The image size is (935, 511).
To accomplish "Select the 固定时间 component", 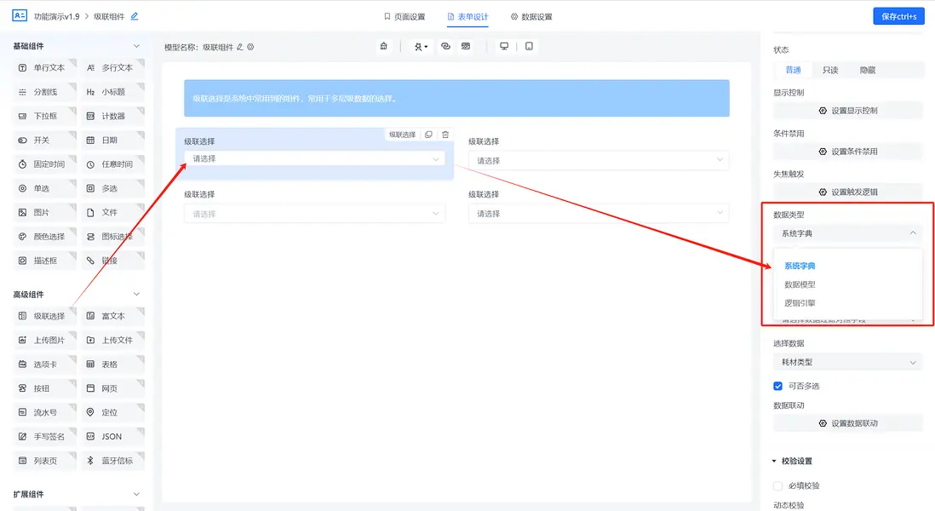I will pos(45,164).
